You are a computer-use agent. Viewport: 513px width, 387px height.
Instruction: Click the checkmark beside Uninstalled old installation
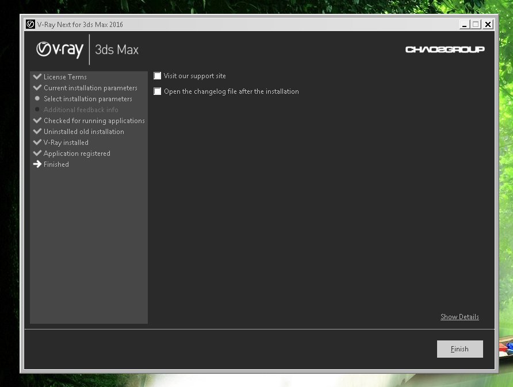point(37,131)
